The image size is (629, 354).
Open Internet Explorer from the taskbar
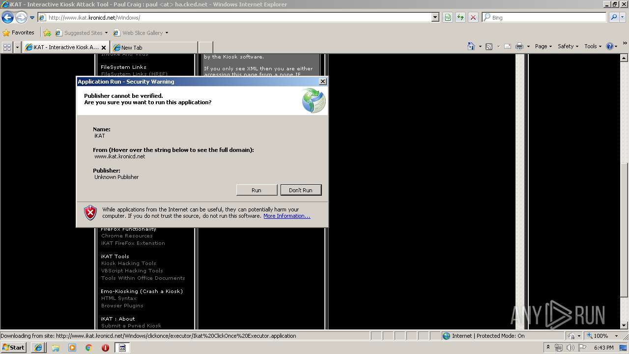[38, 348]
